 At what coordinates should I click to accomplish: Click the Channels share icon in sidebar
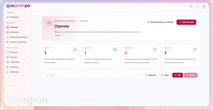tap(8, 27)
